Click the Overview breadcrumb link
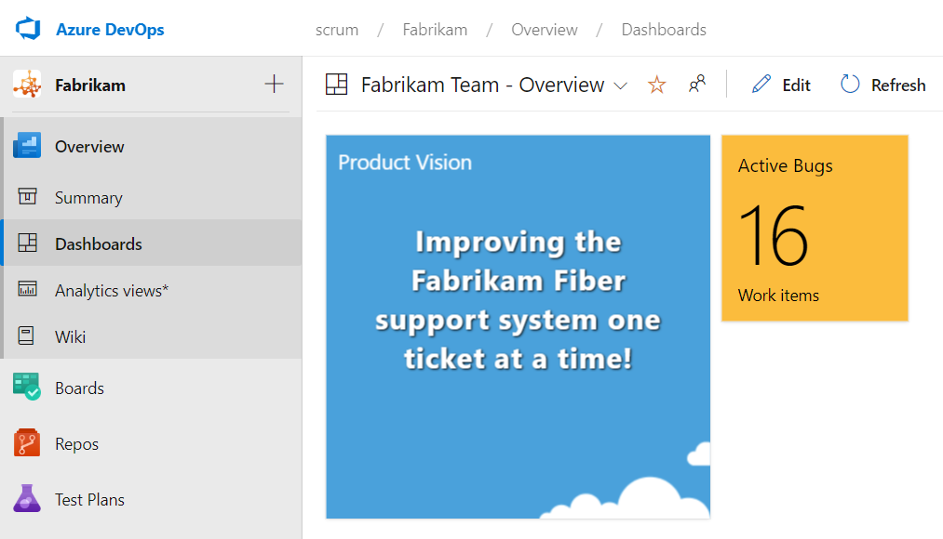This screenshot has width=943, height=539. (545, 30)
